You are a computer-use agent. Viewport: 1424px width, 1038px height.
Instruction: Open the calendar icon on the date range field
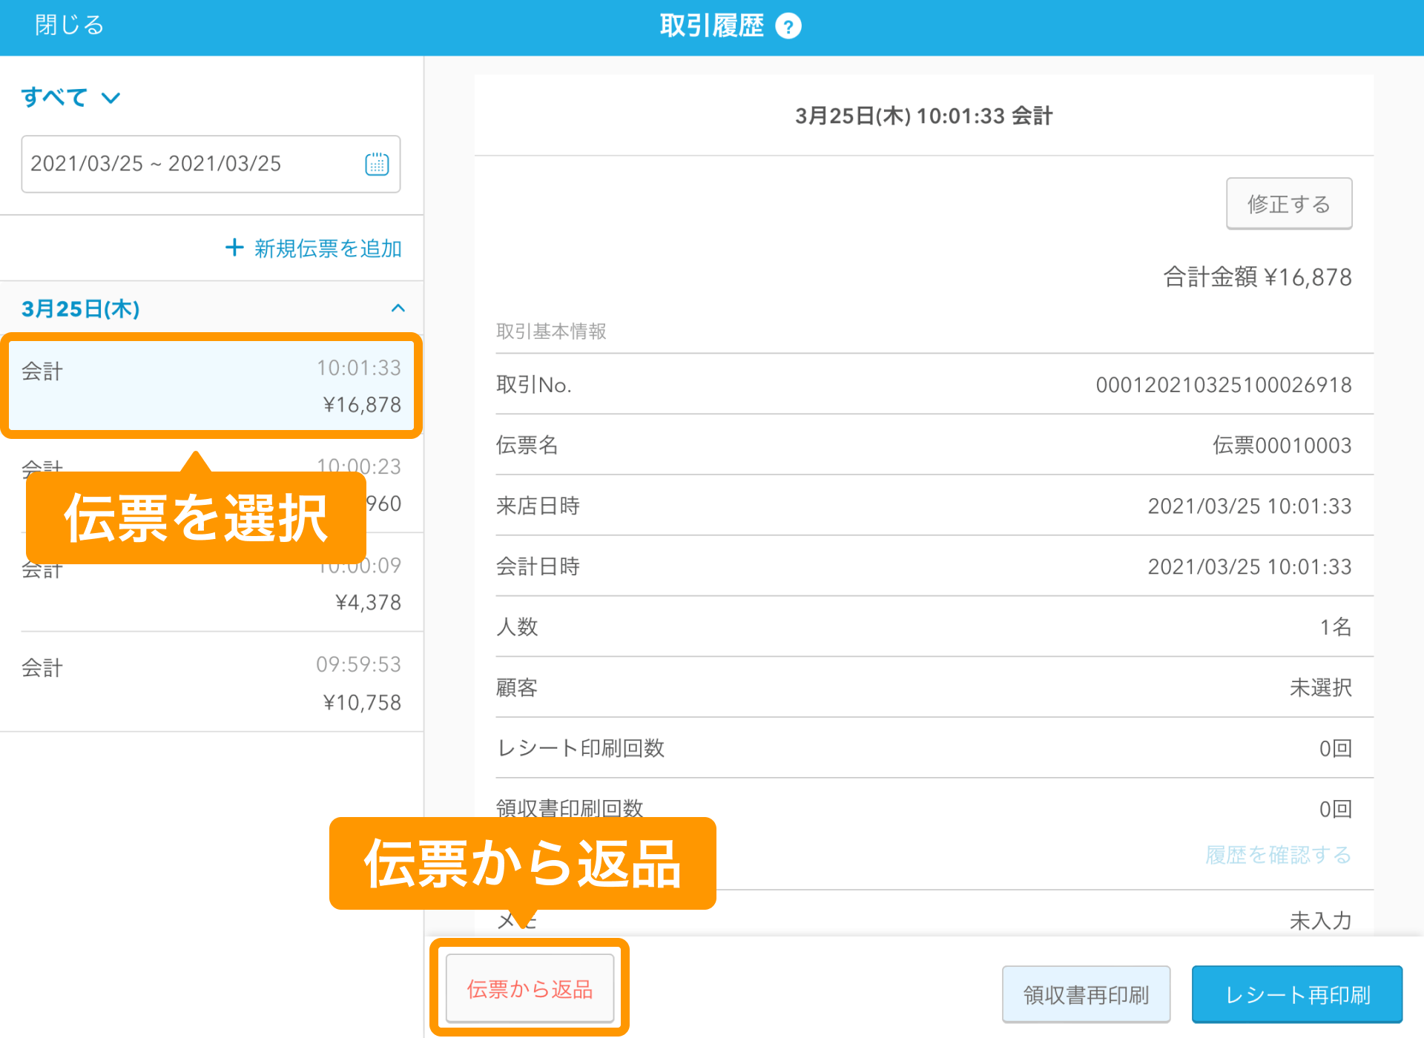377,165
